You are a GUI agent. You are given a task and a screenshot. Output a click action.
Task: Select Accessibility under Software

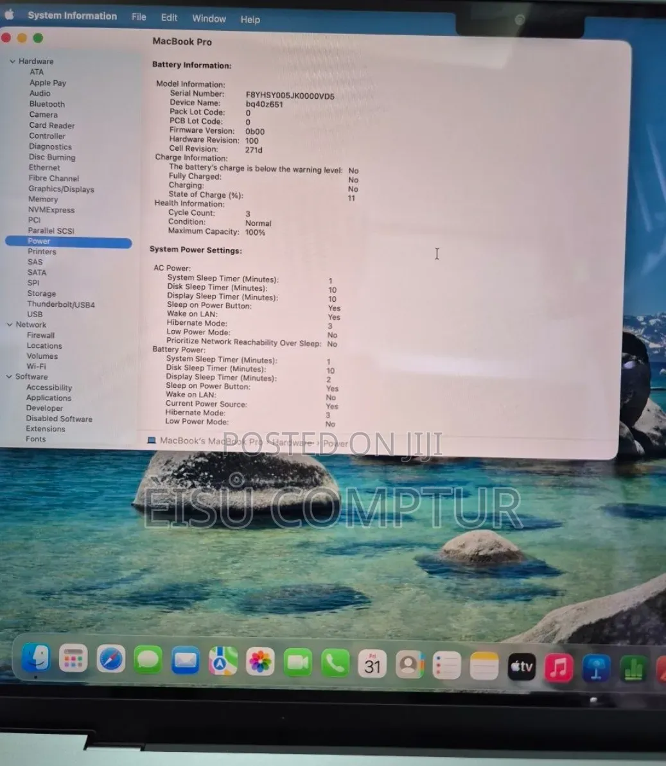click(49, 387)
